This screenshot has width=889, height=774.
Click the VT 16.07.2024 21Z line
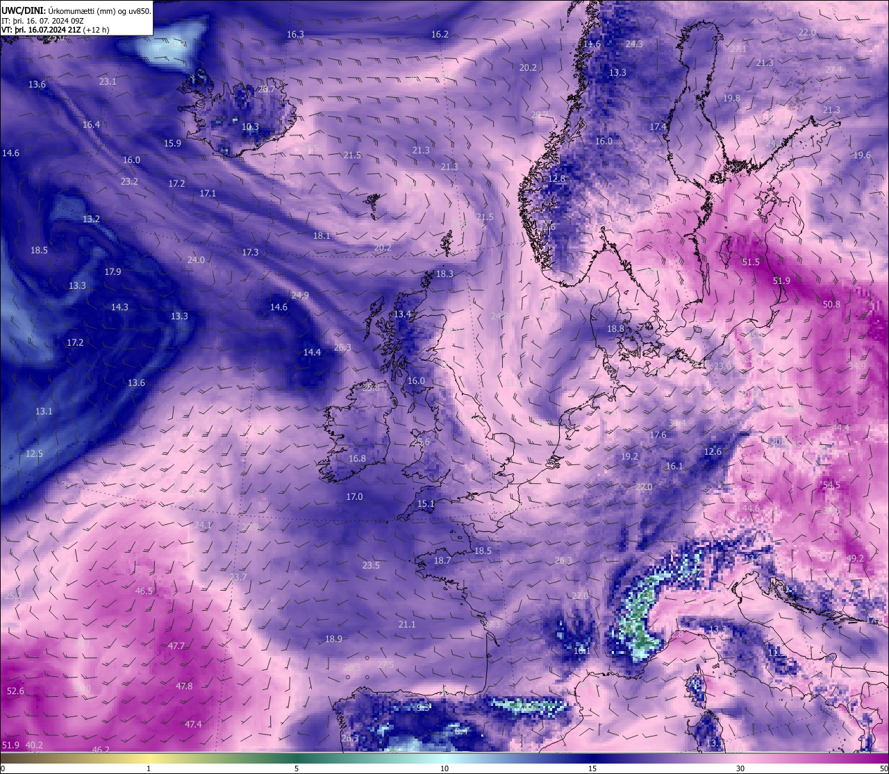[56, 30]
